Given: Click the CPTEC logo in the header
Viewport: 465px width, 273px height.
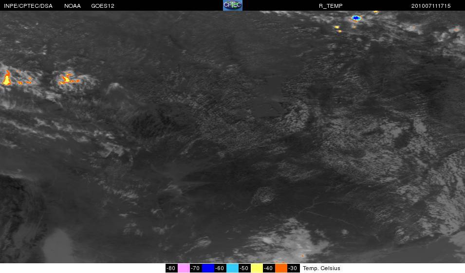Looking at the screenshot, I should pos(233,5).
